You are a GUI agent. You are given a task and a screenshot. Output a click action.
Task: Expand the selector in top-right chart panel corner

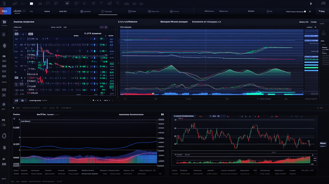[x=315, y=27]
